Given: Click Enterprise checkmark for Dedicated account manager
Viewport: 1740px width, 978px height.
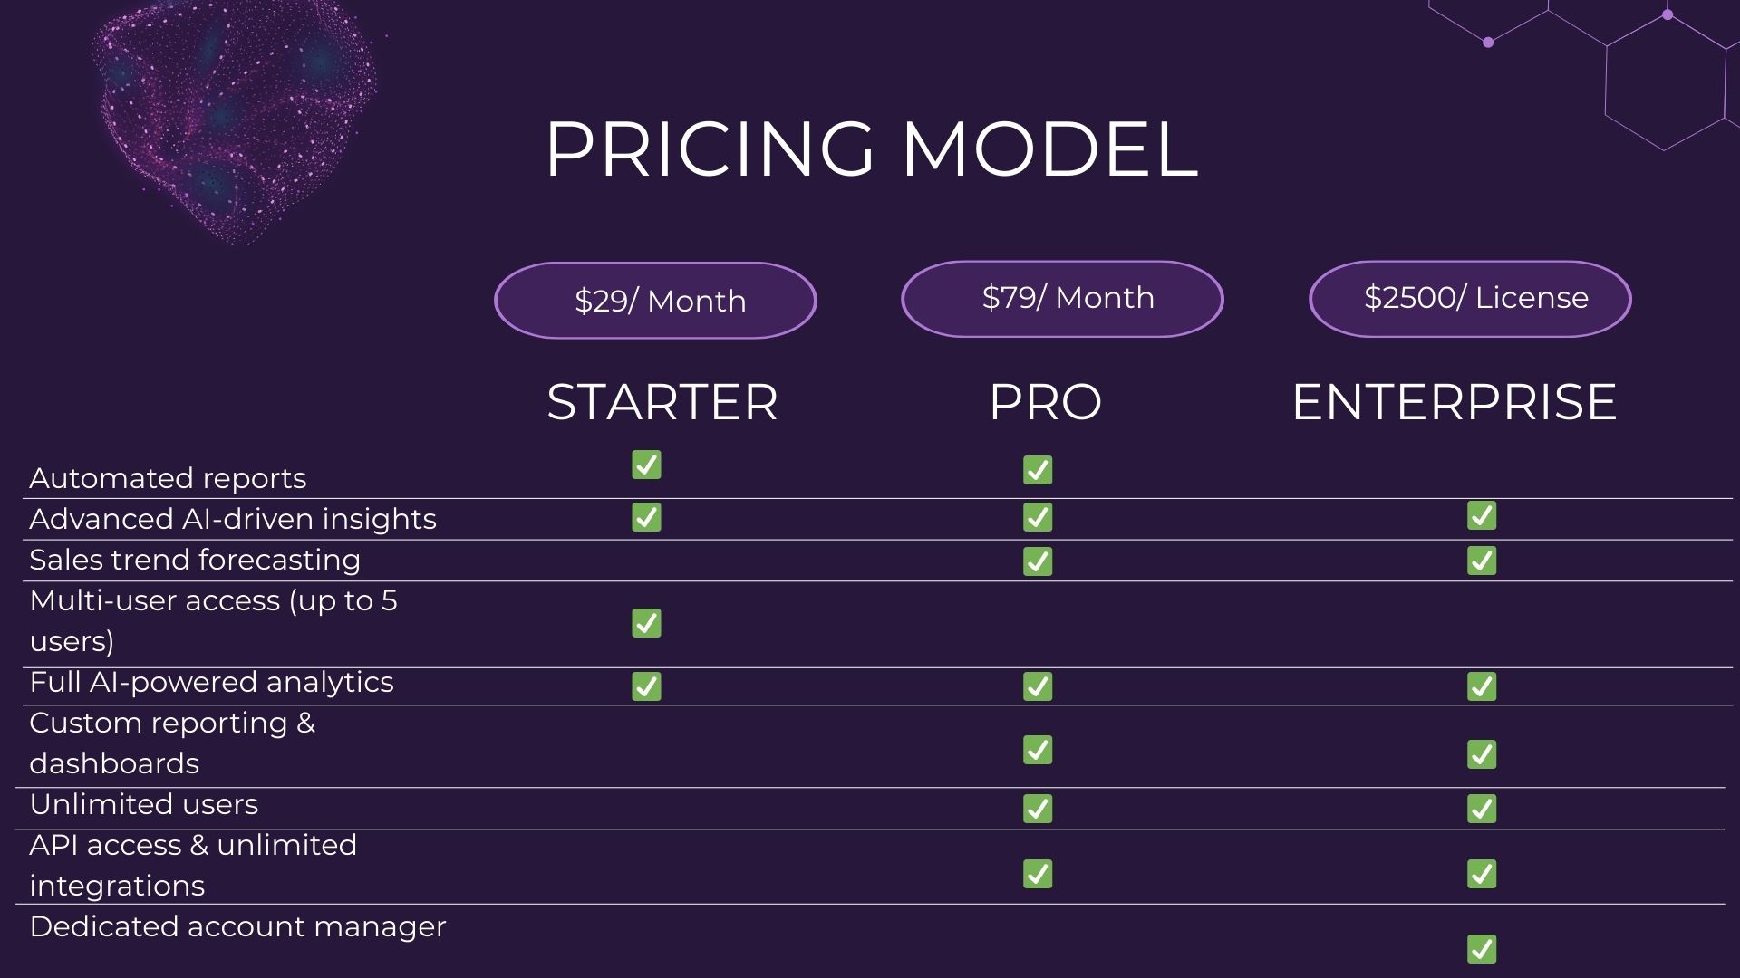Looking at the screenshot, I should 1482,949.
